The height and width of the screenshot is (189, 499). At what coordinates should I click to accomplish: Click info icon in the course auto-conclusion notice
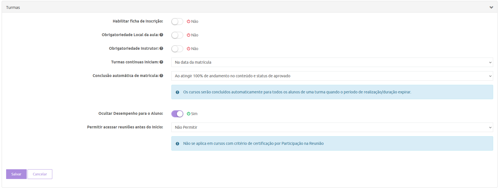coord(177,92)
